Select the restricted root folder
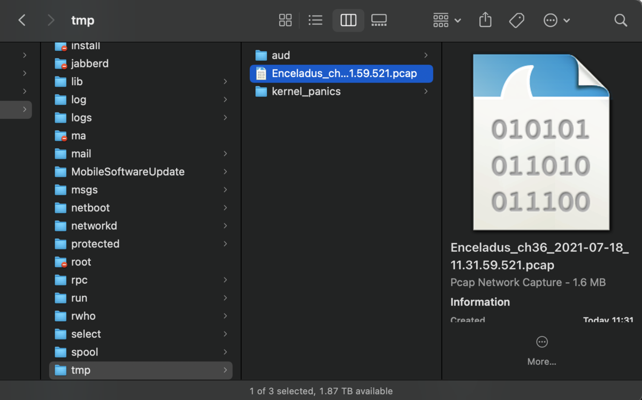The height and width of the screenshot is (400, 642). click(x=141, y=262)
